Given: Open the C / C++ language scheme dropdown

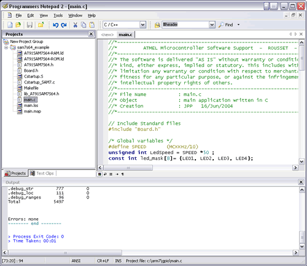Looking at the screenshot, I should pos(142,25).
